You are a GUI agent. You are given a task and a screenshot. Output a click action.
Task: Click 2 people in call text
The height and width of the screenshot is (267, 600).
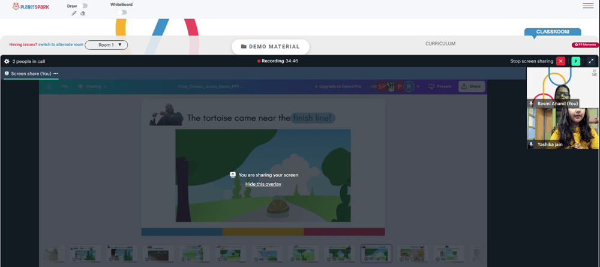click(x=29, y=61)
